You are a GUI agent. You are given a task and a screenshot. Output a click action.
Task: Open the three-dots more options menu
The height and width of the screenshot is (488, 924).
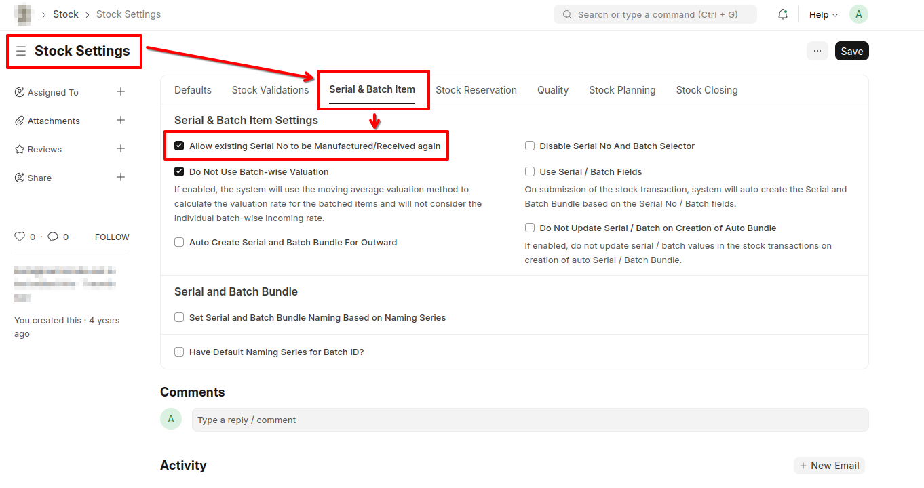click(x=817, y=51)
